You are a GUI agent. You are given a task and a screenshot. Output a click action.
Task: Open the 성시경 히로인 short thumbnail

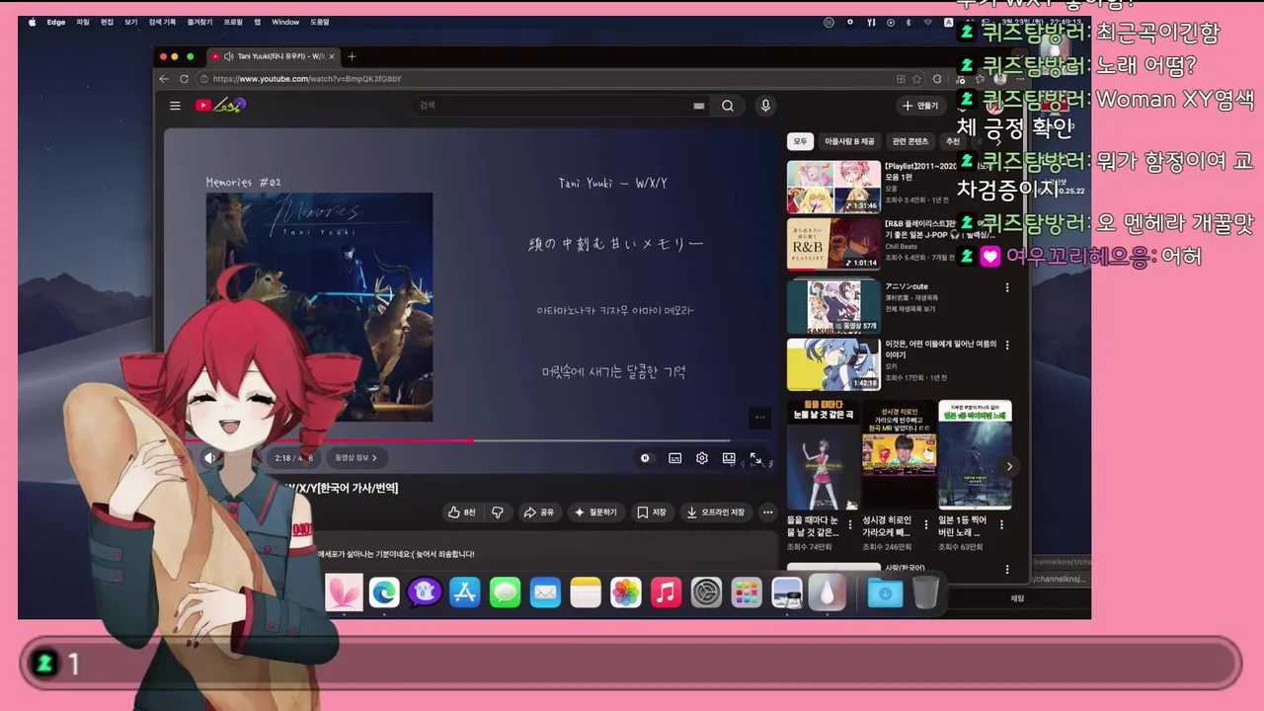(x=899, y=455)
